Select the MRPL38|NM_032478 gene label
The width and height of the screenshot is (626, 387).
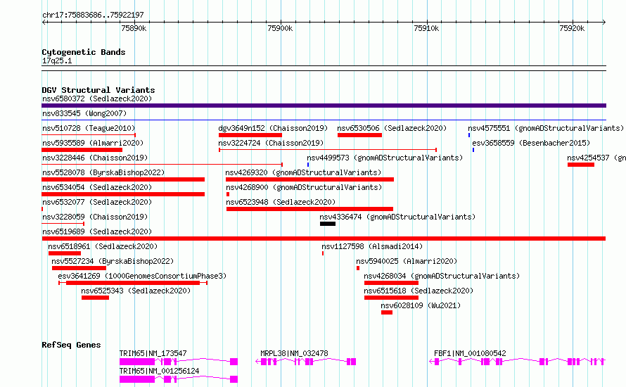tap(294, 353)
